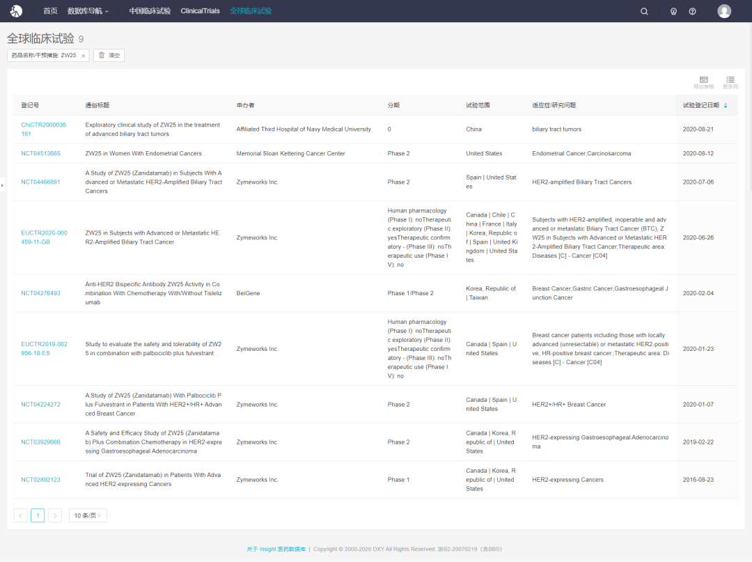Click the 'biliary tract tumors' indication cell
Image resolution: width=752 pixels, height=562 pixels.
click(557, 130)
